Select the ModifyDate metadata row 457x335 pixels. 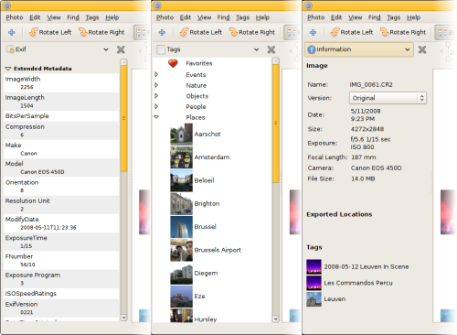pyautogui.click(x=61, y=223)
